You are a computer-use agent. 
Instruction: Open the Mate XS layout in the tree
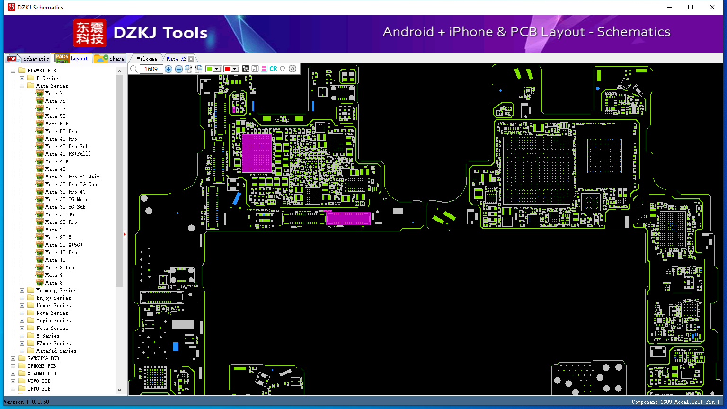55,101
